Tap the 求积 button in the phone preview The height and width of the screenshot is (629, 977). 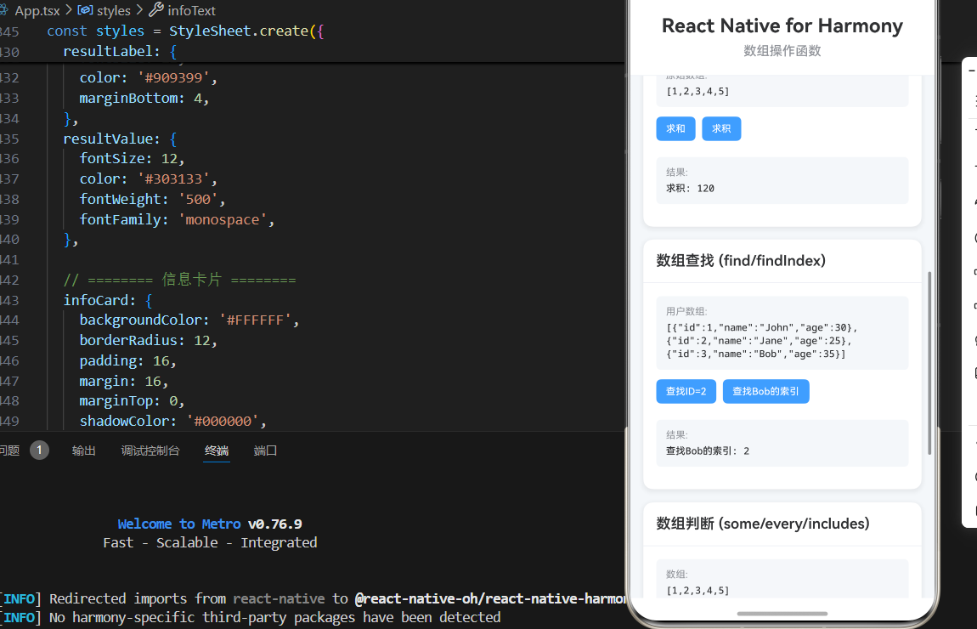(x=721, y=128)
